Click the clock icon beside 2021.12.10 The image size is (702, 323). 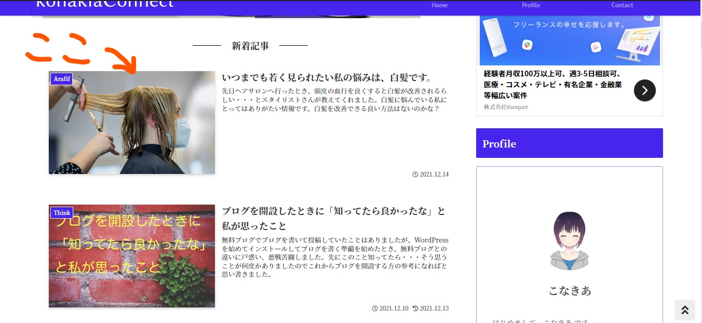pos(374,308)
